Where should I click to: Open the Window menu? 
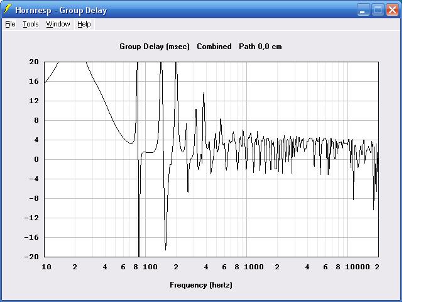[x=58, y=24]
